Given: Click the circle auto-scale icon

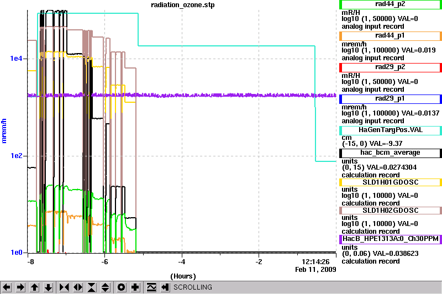Looking at the screenshot, I should (121, 287).
